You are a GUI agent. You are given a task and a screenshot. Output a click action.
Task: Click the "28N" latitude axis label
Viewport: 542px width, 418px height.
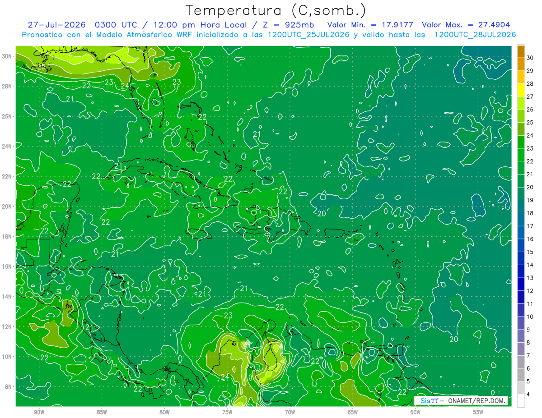pos(7,86)
